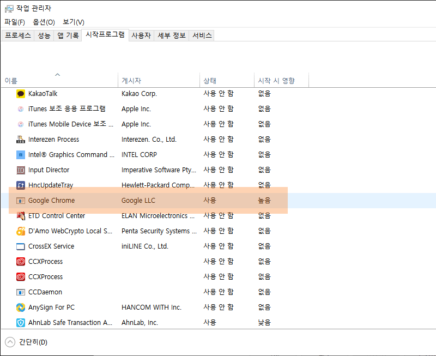This screenshot has width=436, height=356.
Task: Select the ETD Control Center name text
Action: (x=57, y=216)
